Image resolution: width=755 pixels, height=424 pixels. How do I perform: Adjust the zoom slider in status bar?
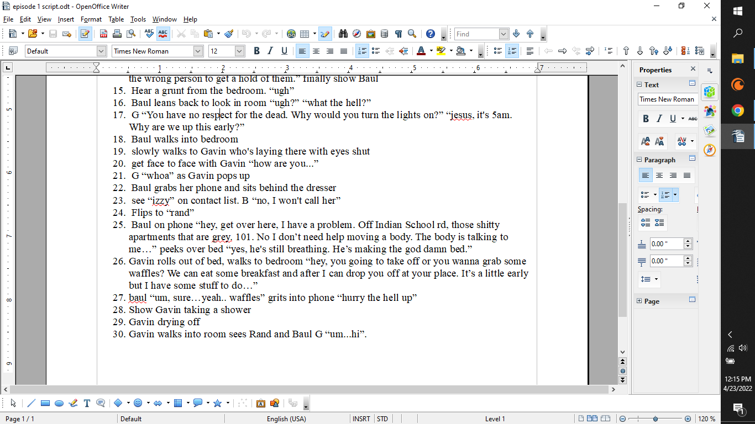coord(656,419)
